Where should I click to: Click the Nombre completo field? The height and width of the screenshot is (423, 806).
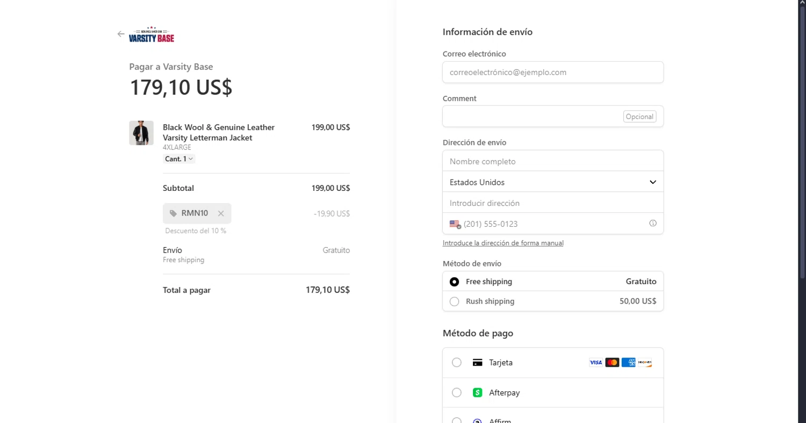pos(553,161)
